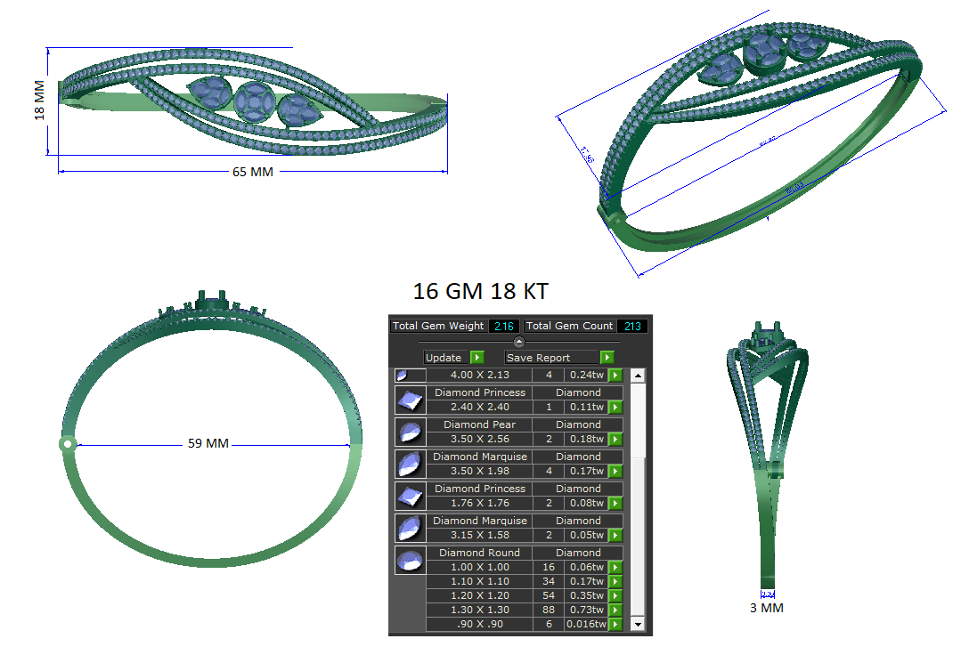The width and height of the screenshot is (961, 663).
Task: Click the Total Gem Weight value field
Action: point(504,326)
